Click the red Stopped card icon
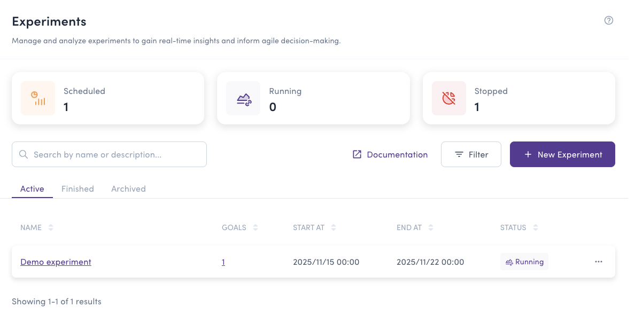This screenshot has width=635, height=323. 449,98
